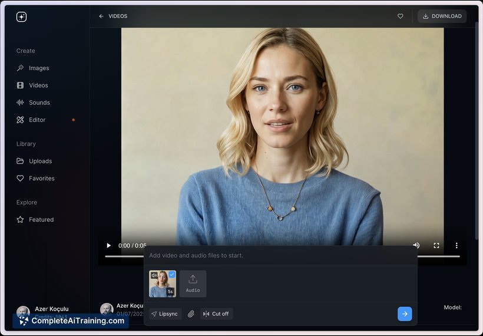
Task: Go back using the VIDEOS arrow
Action: [x=101, y=17]
